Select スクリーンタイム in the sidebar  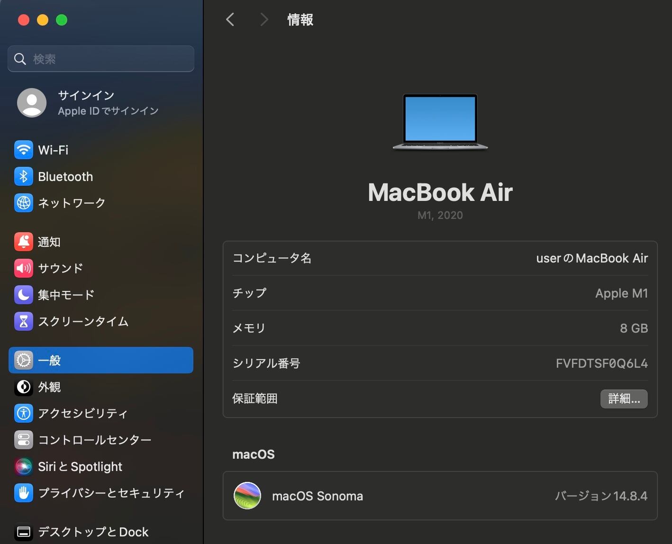pos(101,321)
